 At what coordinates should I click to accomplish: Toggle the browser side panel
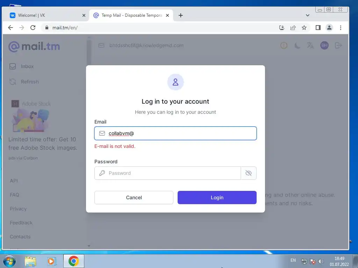[318, 28]
